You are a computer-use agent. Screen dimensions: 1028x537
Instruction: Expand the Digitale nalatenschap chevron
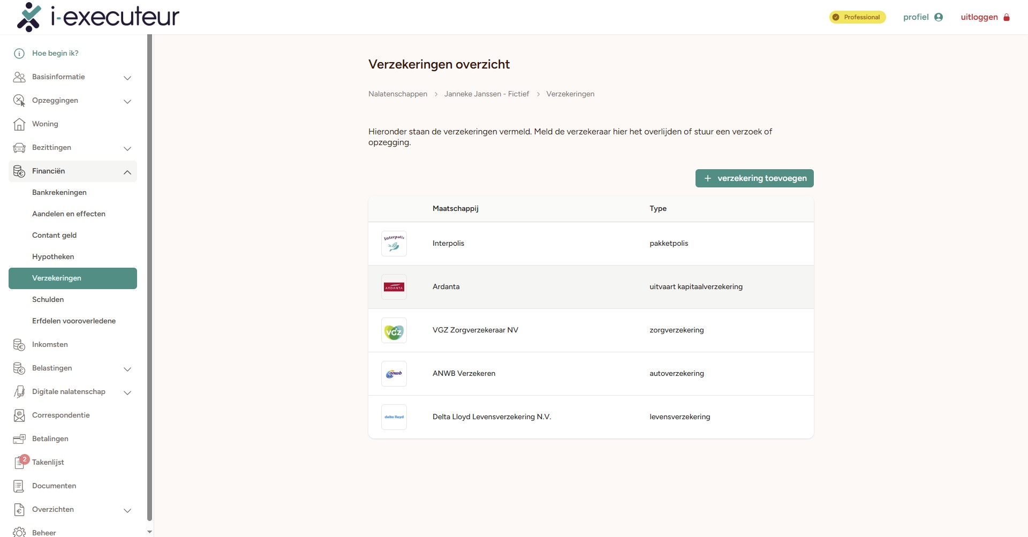click(x=127, y=392)
